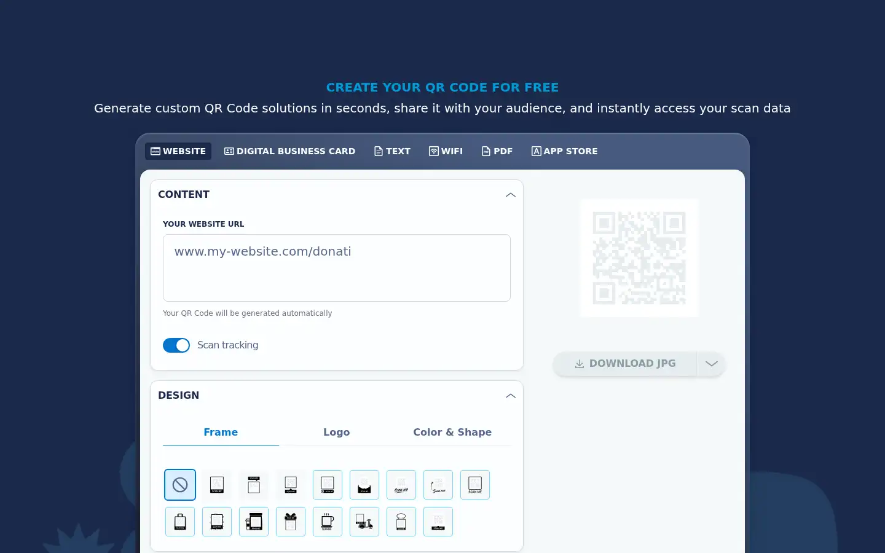Click the DOWNLOAD JPG button
This screenshot has height=553, width=885.
(625, 364)
